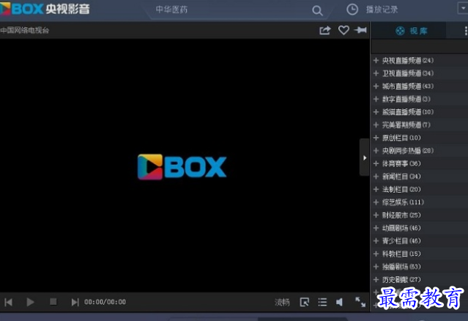Screen dimensions: 468x321
Task: Click the 00:00/00:00 time display
Action: tap(105, 302)
